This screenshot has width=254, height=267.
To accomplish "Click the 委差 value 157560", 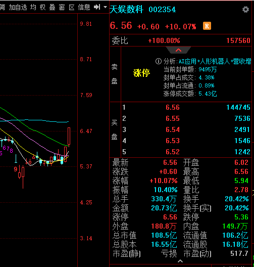I will [238, 40].
